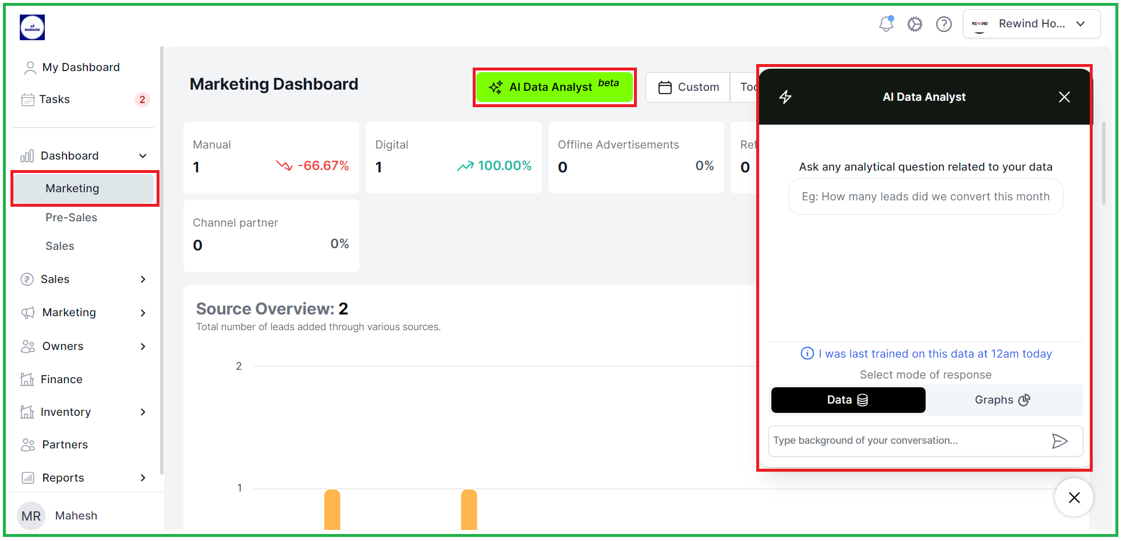Screen dimensions: 1123x541
Task: Collapse the Dashboard section chevron
Action: tap(143, 156)
